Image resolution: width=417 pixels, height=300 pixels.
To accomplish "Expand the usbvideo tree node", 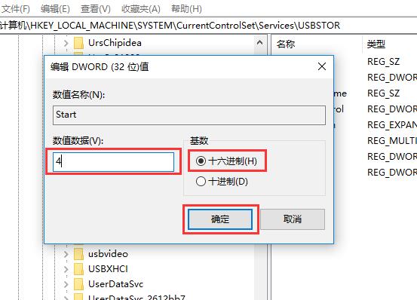I will coord(66,254).
